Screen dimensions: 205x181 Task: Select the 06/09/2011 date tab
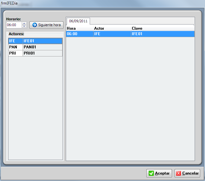[78, 21]
